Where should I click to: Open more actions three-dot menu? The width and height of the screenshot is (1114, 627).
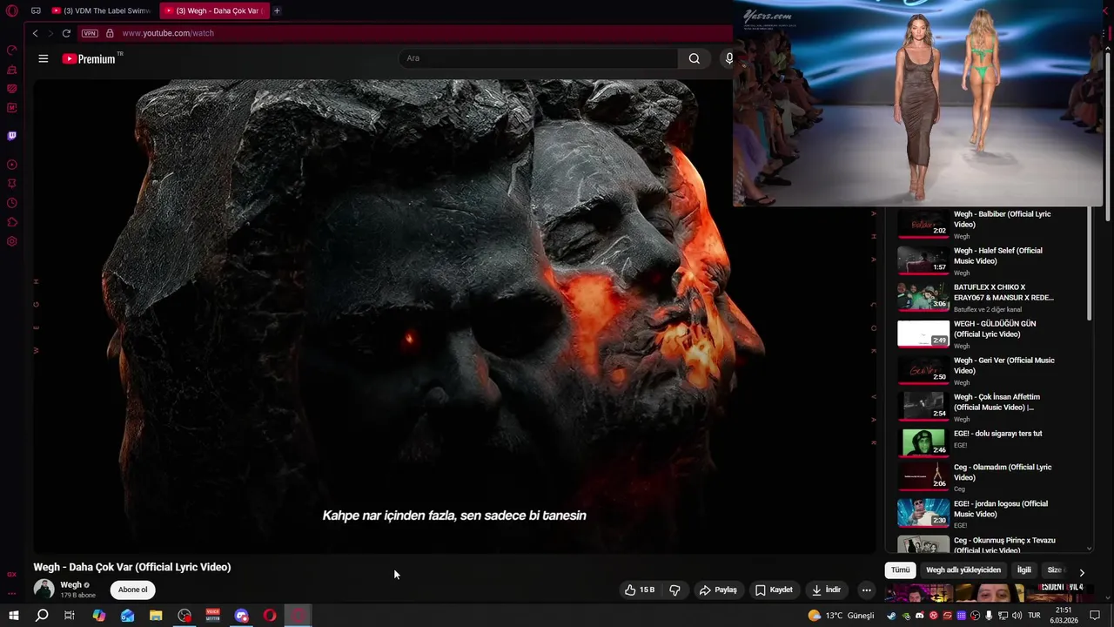866,590
